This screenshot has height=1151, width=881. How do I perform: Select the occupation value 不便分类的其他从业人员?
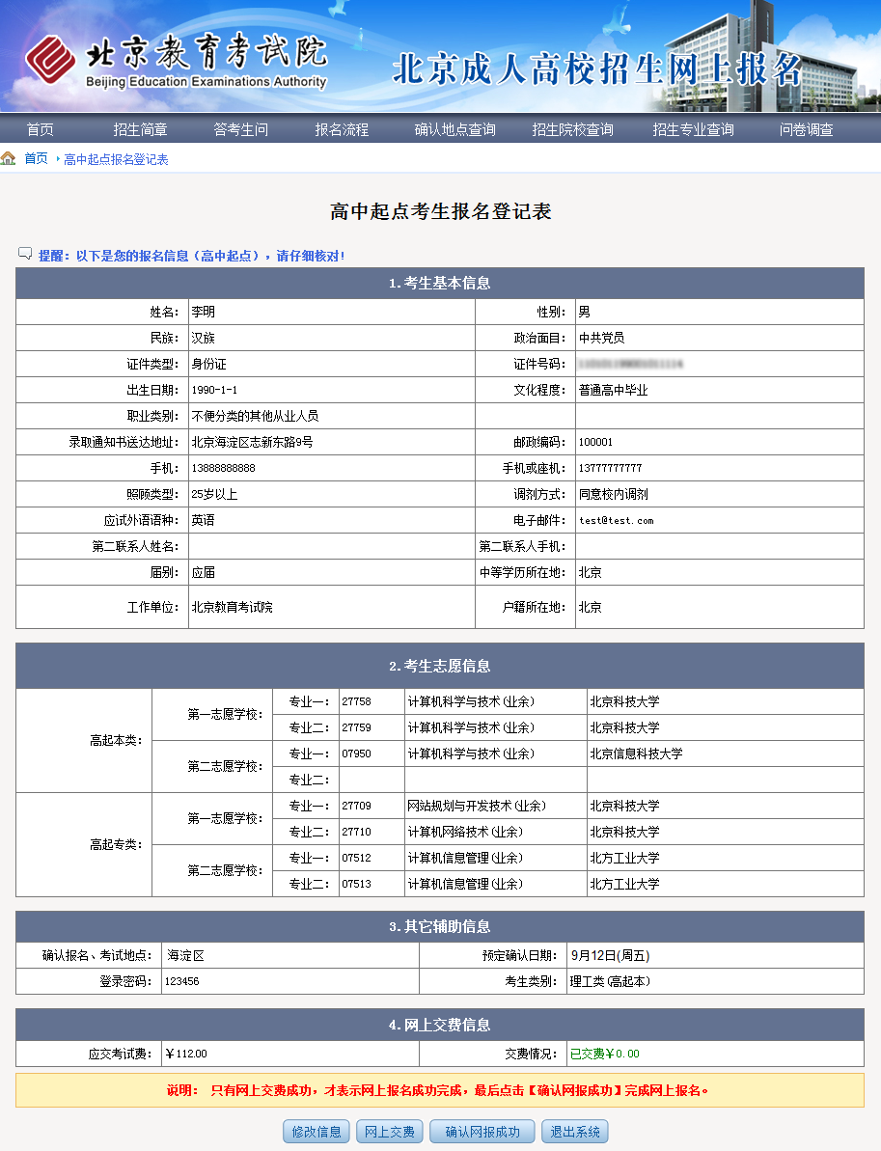click(x=255, y=416)
